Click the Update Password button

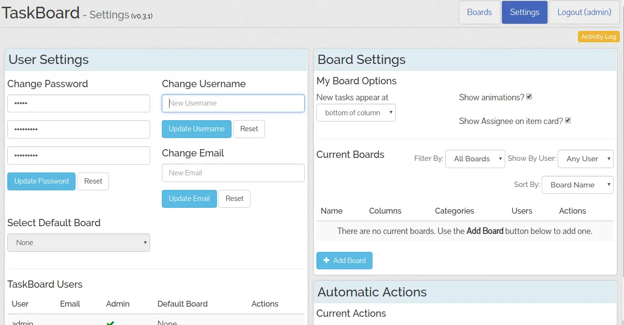click(x=41, y=181)
